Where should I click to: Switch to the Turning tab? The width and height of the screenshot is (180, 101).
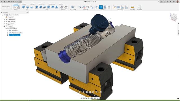[24, 4]
